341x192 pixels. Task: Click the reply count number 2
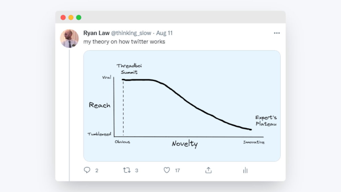(97, 170)
